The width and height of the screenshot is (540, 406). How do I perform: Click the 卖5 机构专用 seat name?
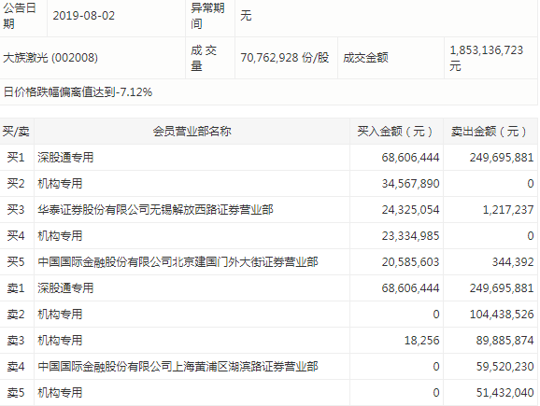point(60,393)
